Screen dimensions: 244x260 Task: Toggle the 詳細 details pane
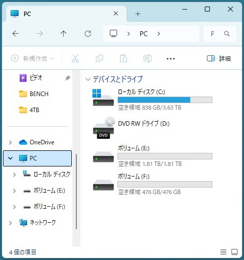tap(219, 58)
